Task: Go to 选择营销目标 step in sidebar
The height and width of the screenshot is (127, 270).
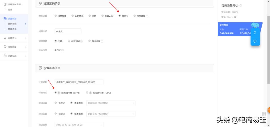Action: click(x=14, y=4)
